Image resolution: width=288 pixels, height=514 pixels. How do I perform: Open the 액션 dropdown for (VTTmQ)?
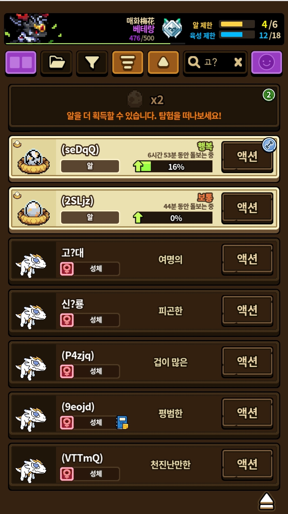pyautogui.click(x=247, y=464)
